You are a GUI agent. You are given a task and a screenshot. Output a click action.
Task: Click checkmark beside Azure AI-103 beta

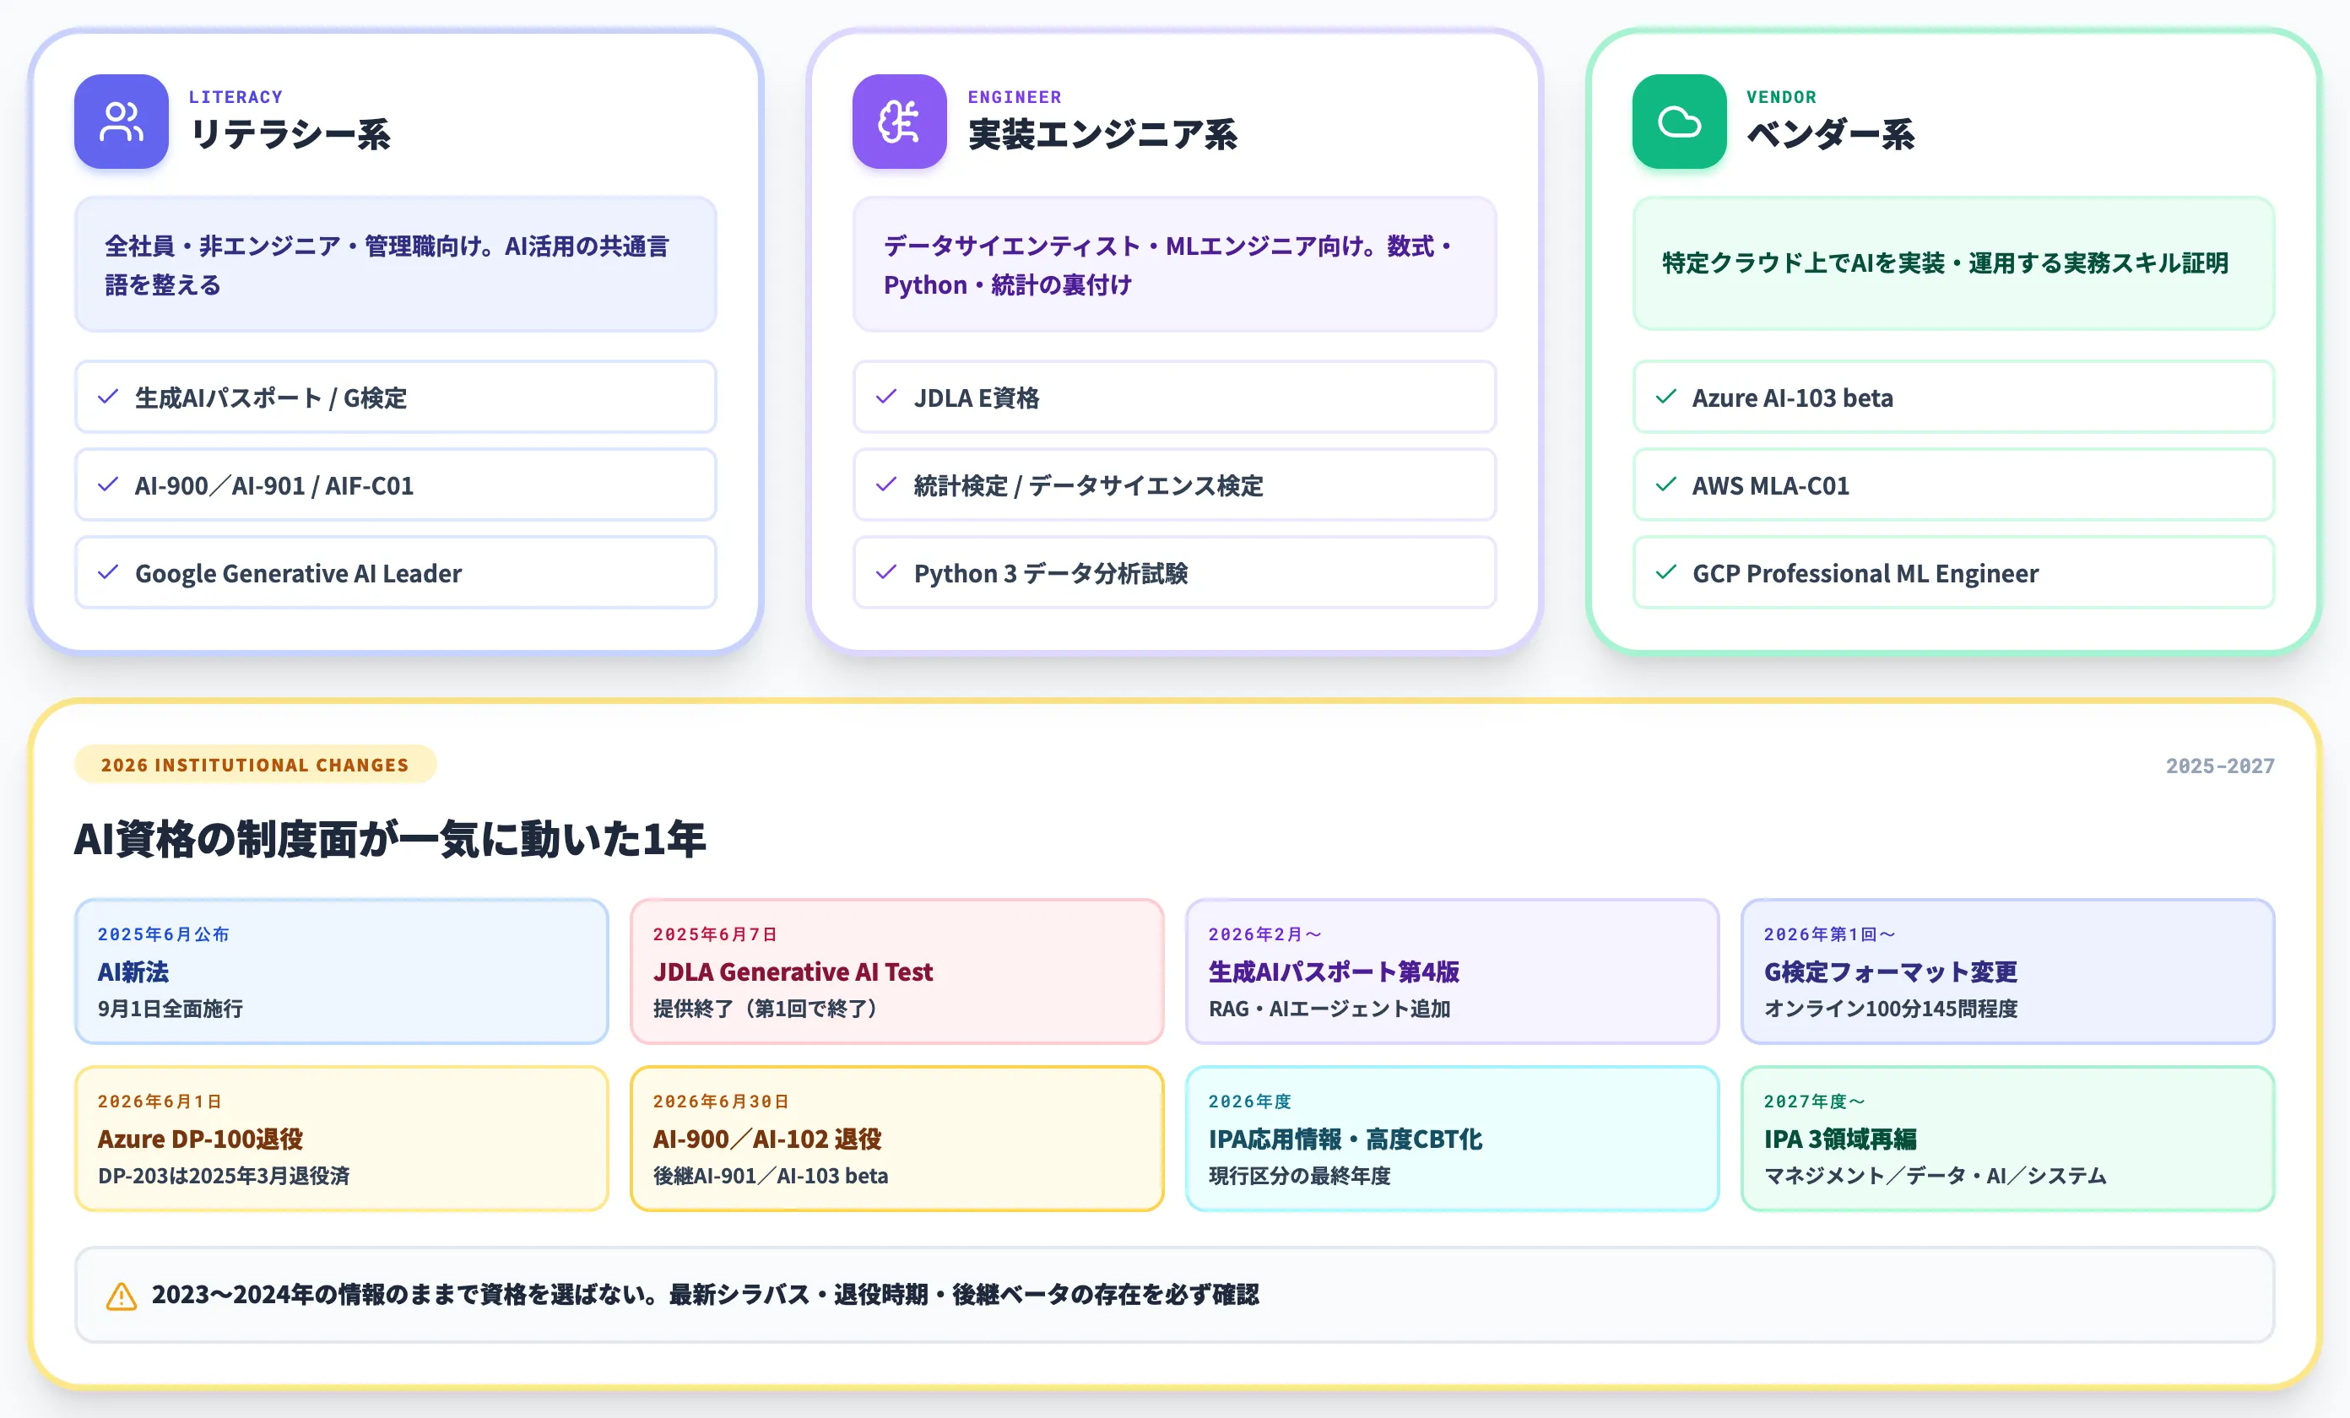(1666, 397)
